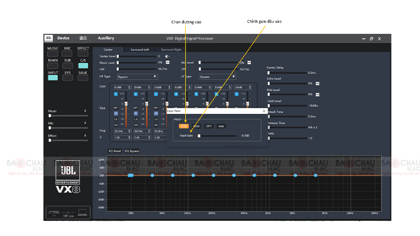Click the Off Line connection status icon
The image size is (420, 236).
tap(67, 213)
